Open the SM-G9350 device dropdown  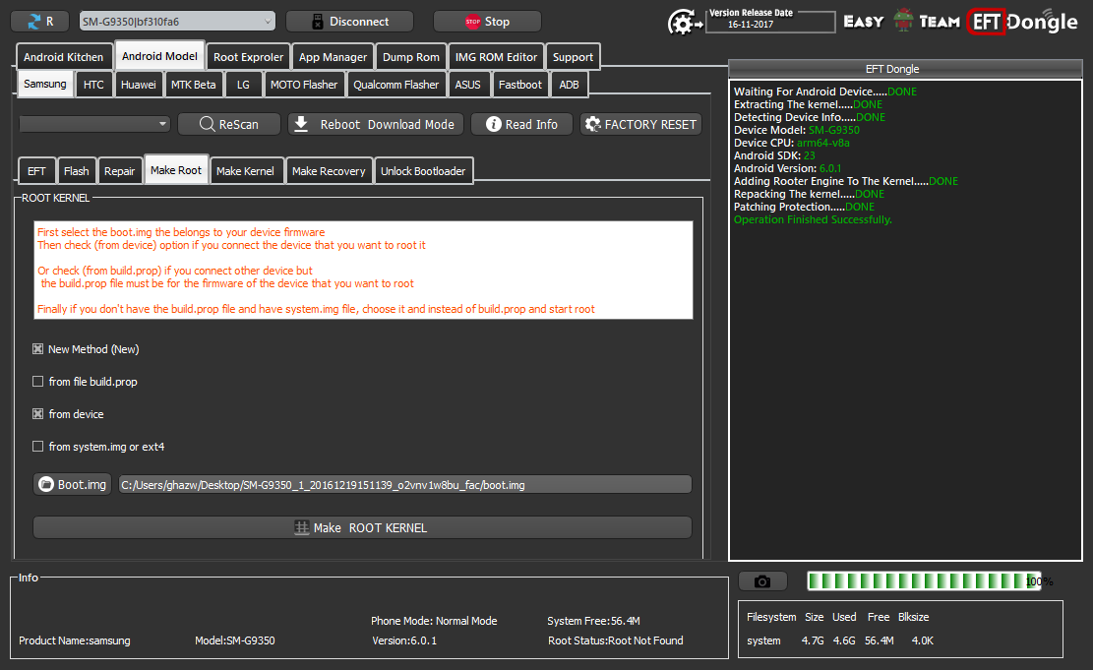coord(177,22)
